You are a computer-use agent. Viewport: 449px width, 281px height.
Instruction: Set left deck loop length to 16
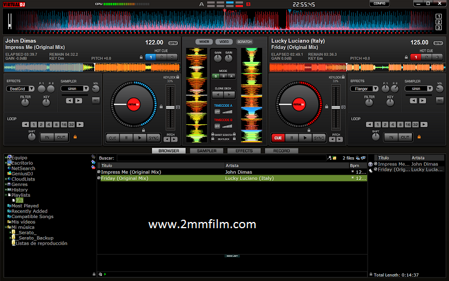coord(63,124)
